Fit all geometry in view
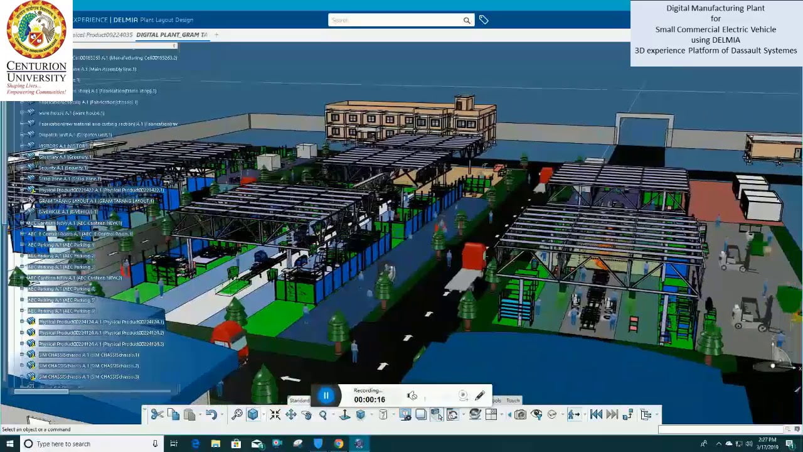803x452 pixels. (x=275, y=414)
